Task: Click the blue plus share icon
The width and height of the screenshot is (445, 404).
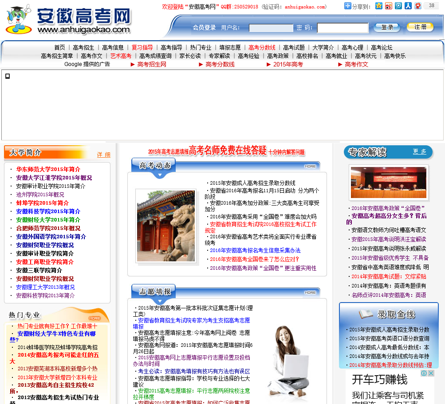Action: (x=348, y=6)
